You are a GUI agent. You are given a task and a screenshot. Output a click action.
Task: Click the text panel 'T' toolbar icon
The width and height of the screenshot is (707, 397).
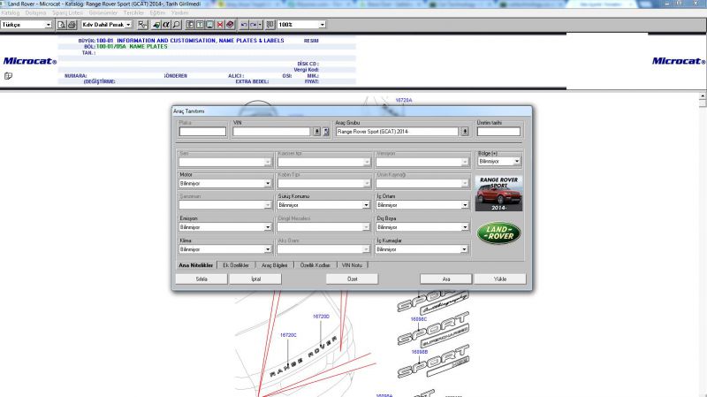point(200,25)
